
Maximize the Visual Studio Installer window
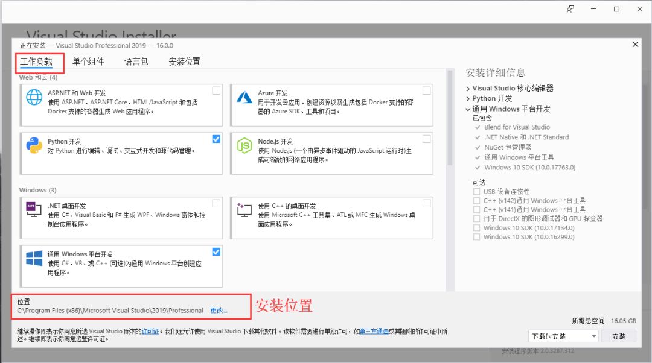pos(616,9)
